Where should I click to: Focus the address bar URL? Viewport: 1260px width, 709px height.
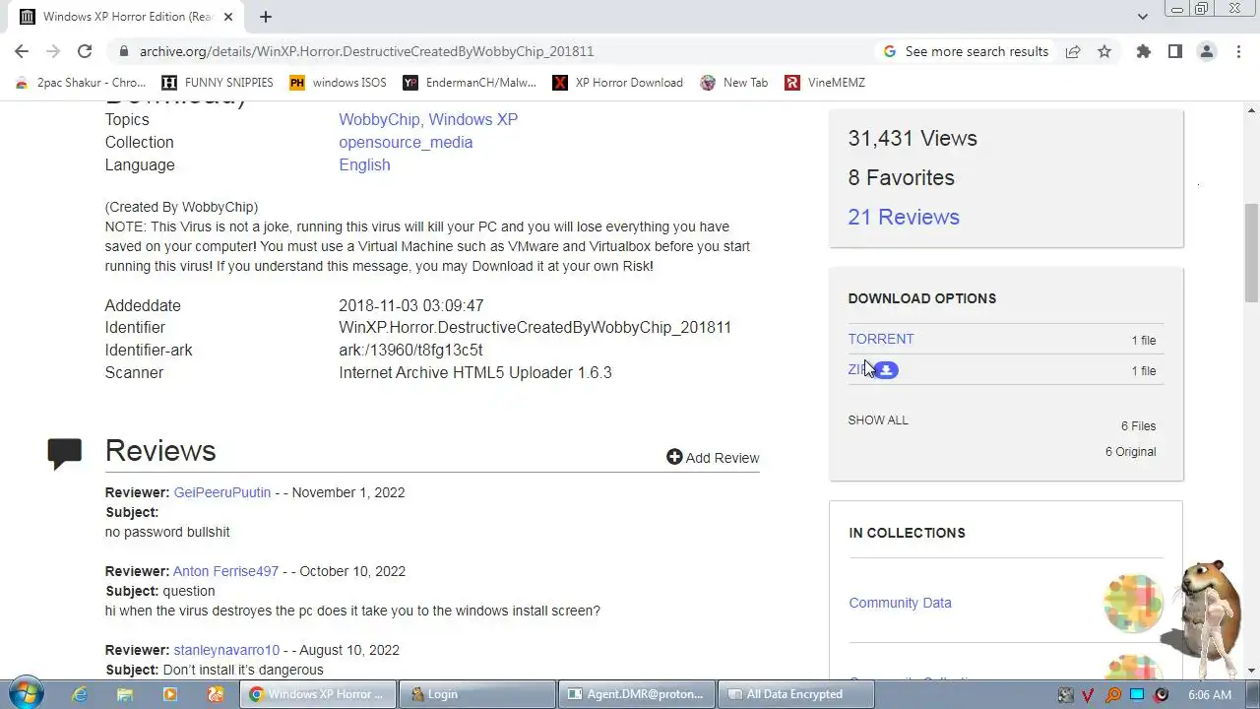point(366,51)
